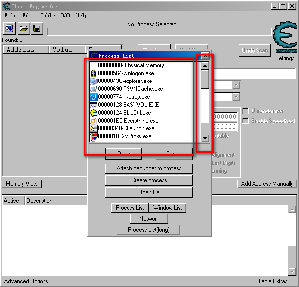Toggle the Enable Speedhack checkbox
This screenshot has width=299, height=287.
[x=246, y=121]
